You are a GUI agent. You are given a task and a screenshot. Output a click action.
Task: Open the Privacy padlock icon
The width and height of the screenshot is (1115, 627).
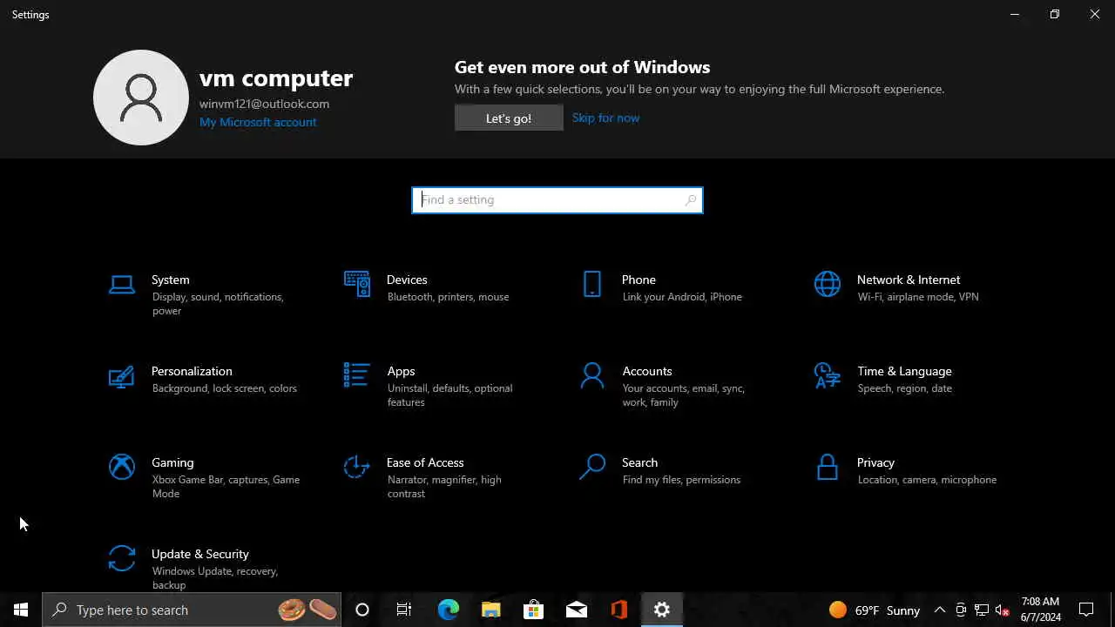(x=828, y=467)
